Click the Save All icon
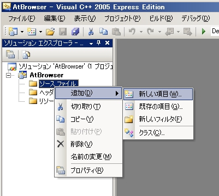The height and width of the screenshot is (196, 219). tap(75, 32)
